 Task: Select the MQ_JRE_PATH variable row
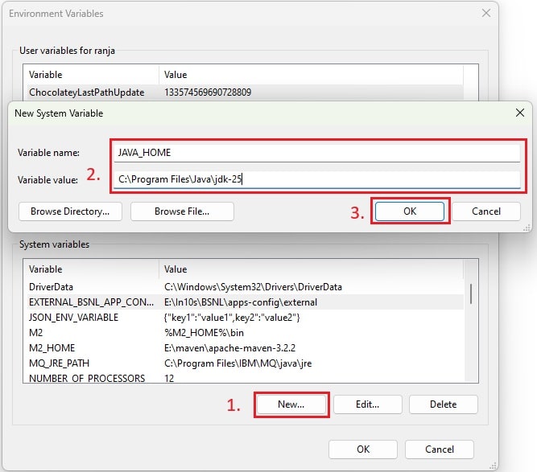click(246, 363)
